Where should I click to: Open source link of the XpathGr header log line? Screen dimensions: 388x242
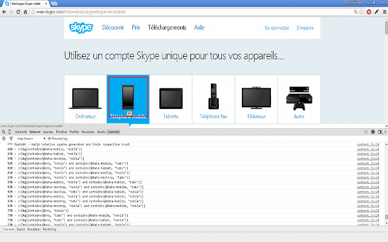pos(368,145)
